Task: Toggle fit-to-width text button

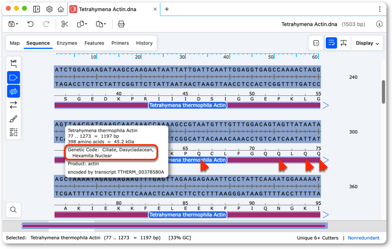Action: coord(344,43)
